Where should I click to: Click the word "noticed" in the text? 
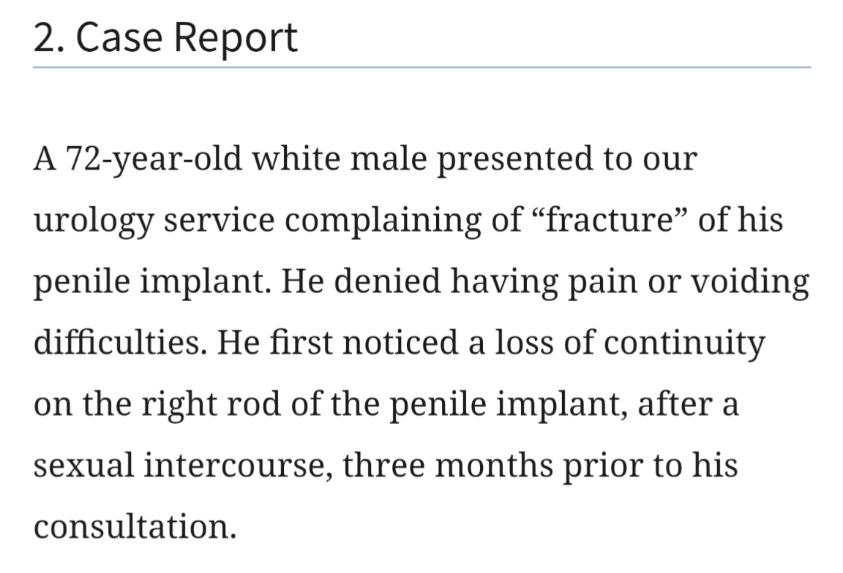tap(400, 342)
